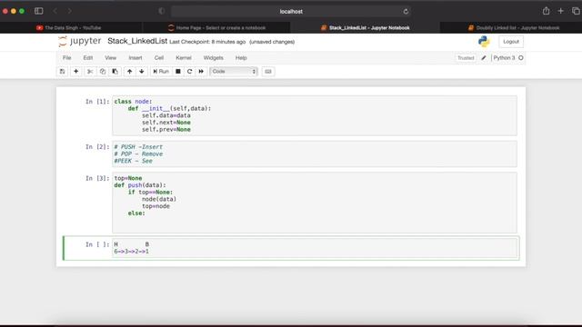
Task: Run the selected cell
Action: 161,71
